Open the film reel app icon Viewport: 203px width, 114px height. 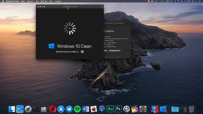coord(127,109)
